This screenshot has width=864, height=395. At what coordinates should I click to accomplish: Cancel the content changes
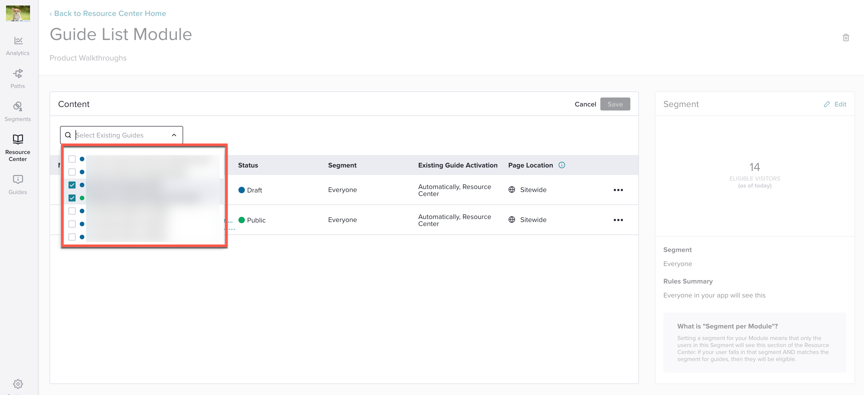(x=585, y=104)
